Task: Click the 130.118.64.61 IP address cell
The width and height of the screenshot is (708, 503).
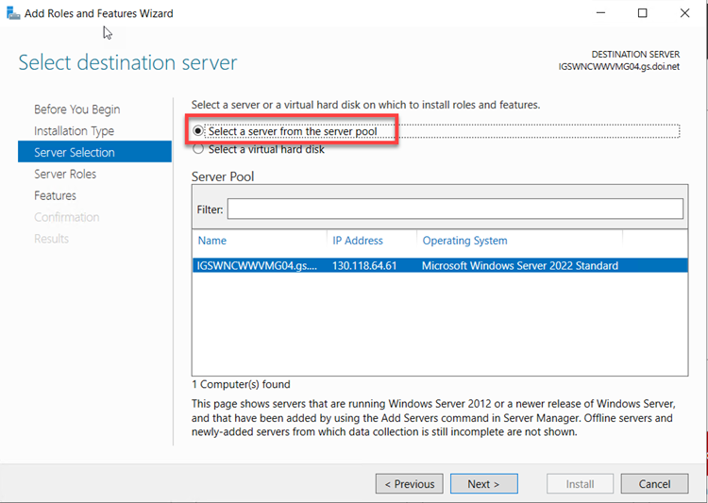Action: coord(364,265)
